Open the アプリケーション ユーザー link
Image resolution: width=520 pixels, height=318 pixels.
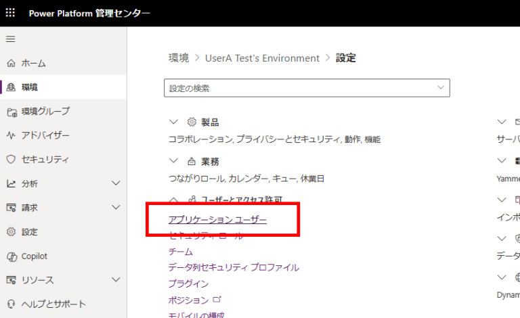217,220
